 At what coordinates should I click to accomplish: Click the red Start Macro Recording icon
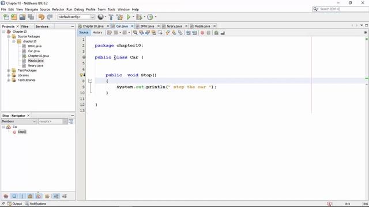[x=202, y=33]
